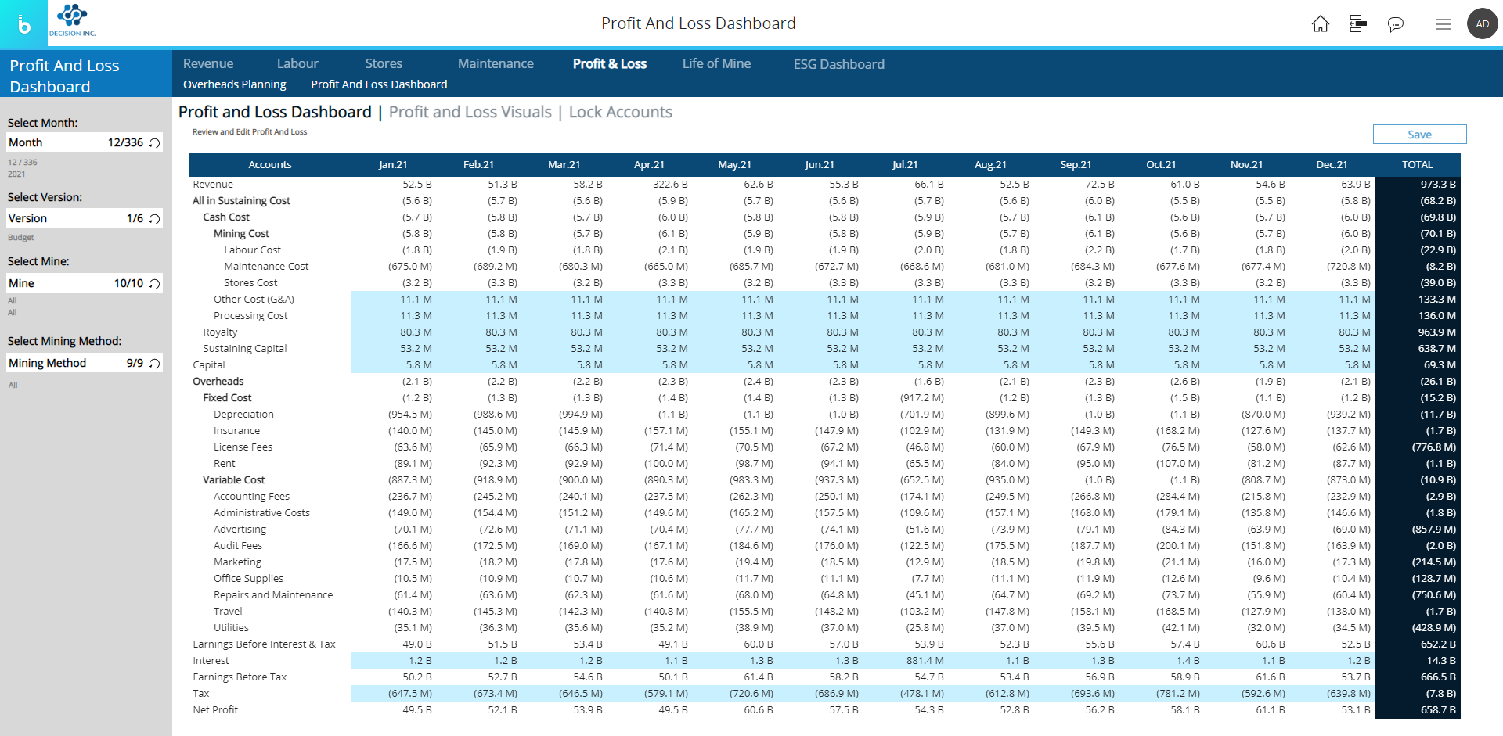The width and height of the screenshot is (1503, 736).
Task: Open the Version selection dropdown
Action: coord(74,218)
